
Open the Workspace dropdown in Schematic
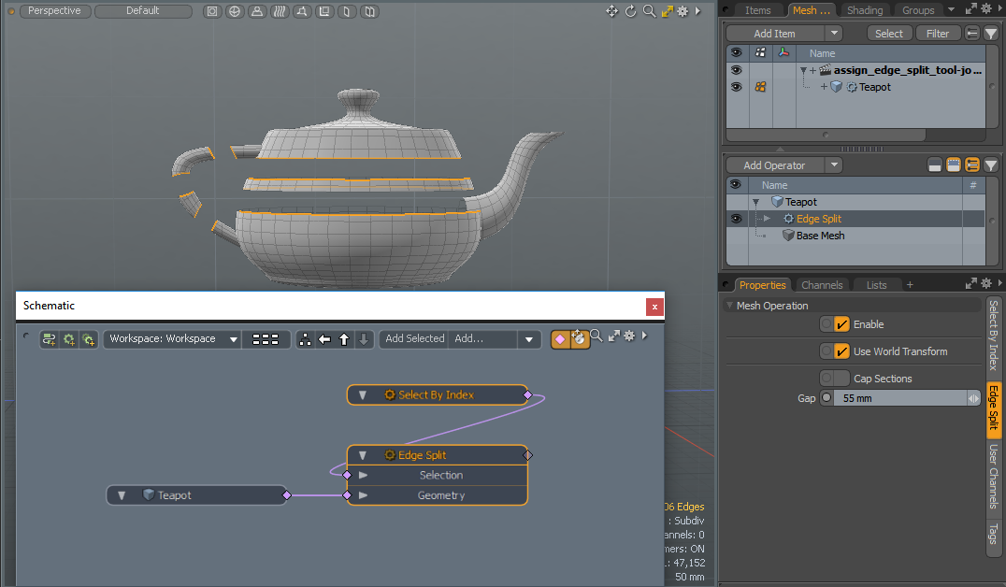coord(172,339)
